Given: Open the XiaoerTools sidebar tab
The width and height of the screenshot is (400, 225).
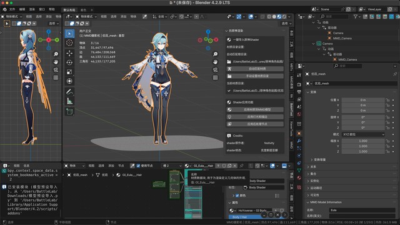Looking at the screenshot, I should (292, 129).
